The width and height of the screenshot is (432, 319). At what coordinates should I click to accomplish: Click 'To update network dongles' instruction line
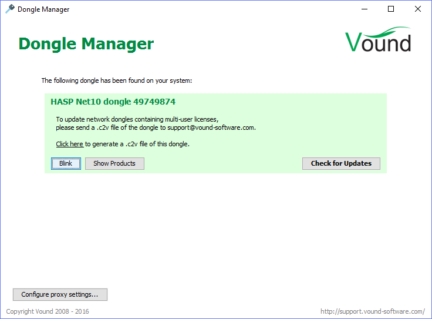[137, 119]
